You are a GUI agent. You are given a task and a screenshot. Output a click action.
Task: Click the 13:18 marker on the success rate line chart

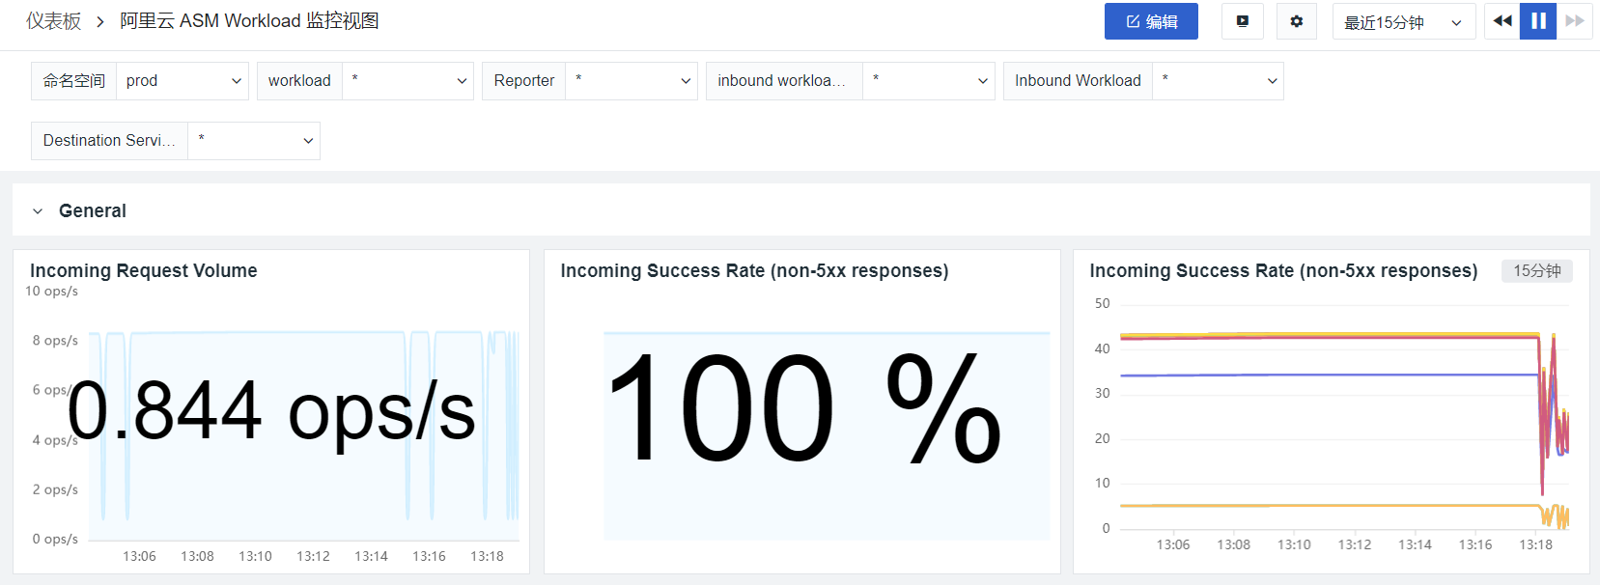click(1535, 544)
